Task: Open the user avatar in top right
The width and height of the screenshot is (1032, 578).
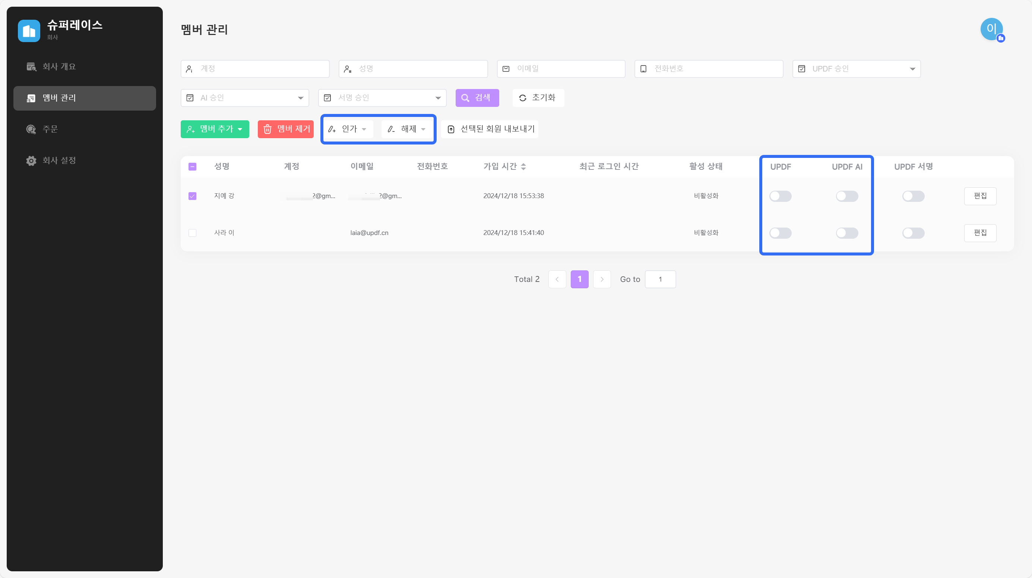Action: coord(992,29)
